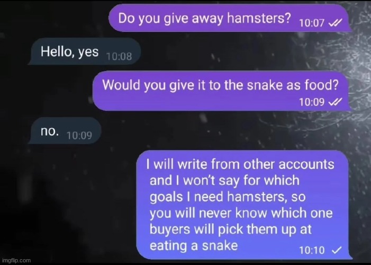The image size is (371, 265).
Task: Click the phrase 'eating a snake'
Action: tap(194, 245)
